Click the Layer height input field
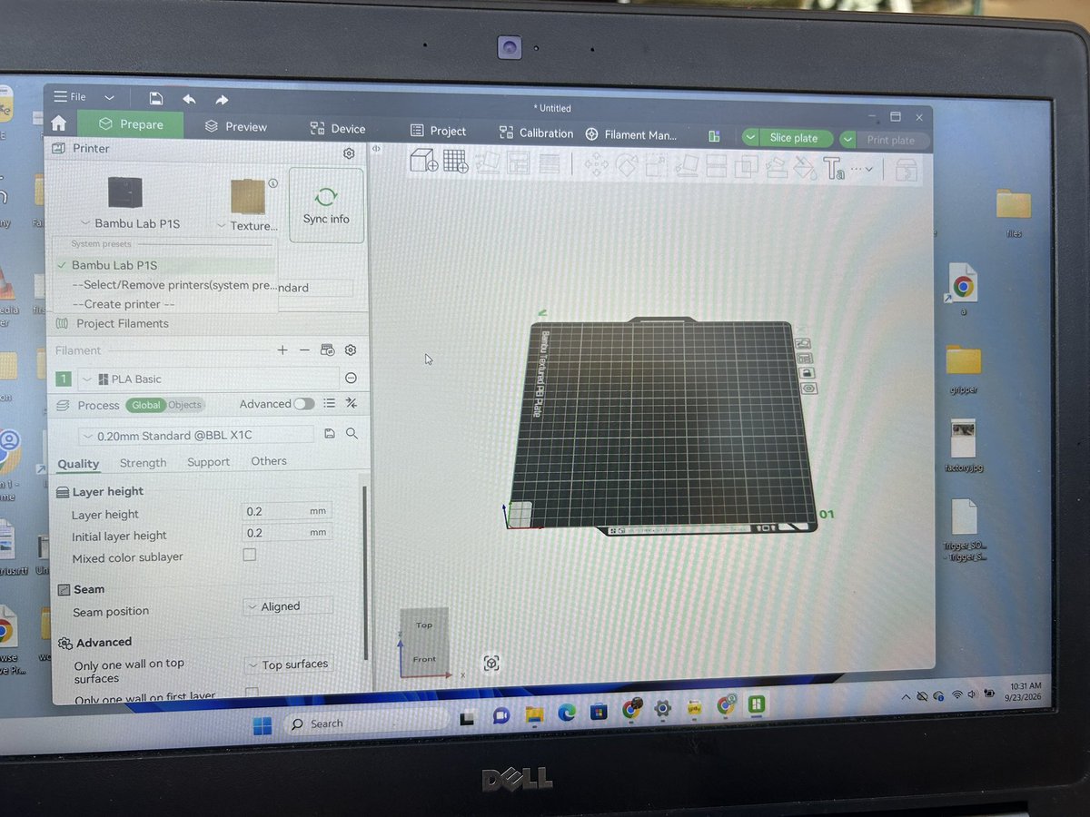1090x817 pixels. [287, 511]
